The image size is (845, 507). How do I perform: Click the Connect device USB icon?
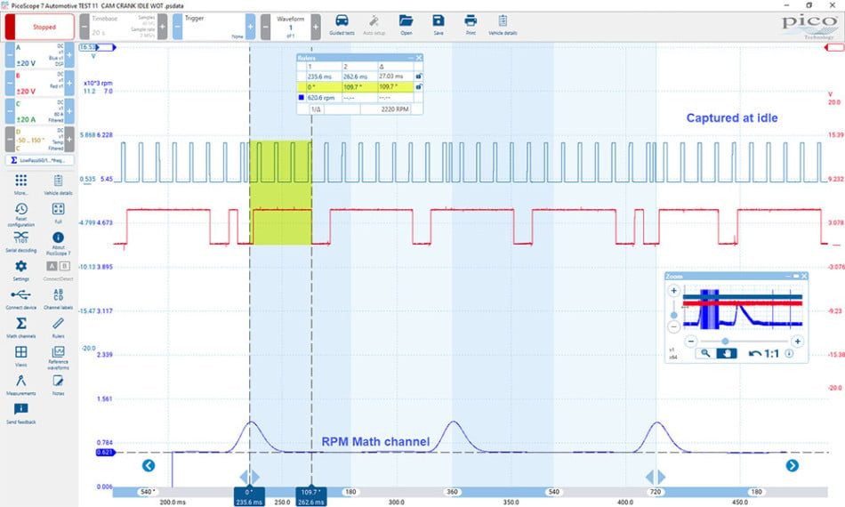[x=21, y=298]
